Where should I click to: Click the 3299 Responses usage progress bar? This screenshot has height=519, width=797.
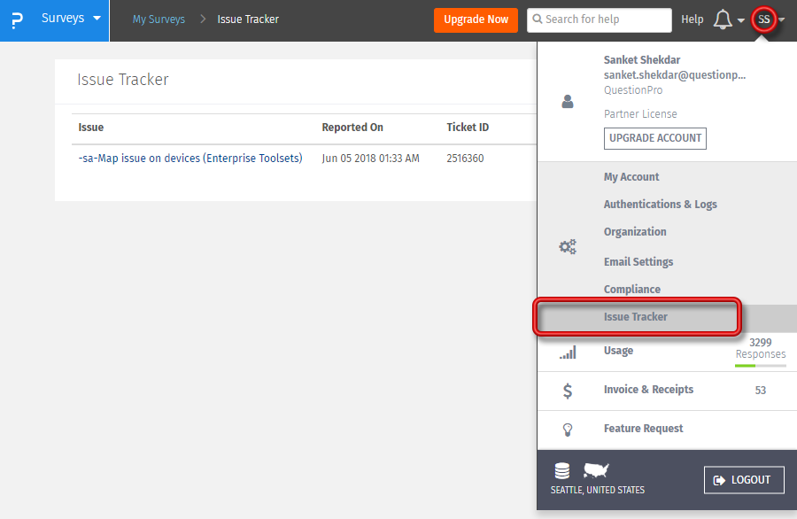pyautogui.click(x=761, y=366)
